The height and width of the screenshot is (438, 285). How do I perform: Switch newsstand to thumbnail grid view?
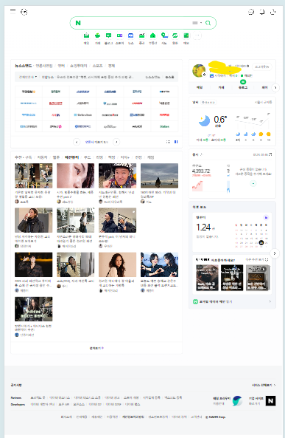(176, 142)
